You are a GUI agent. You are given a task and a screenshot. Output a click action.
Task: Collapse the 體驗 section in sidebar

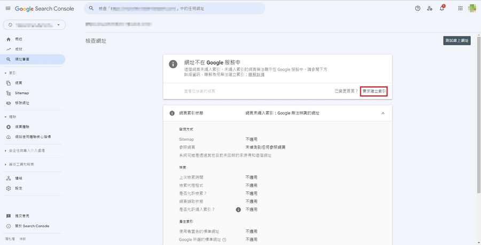point(5,117)
